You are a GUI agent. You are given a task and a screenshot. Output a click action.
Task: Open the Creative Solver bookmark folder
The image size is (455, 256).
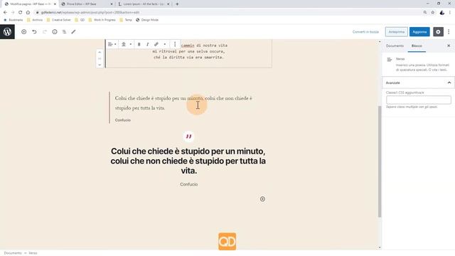tap(58, 20)
